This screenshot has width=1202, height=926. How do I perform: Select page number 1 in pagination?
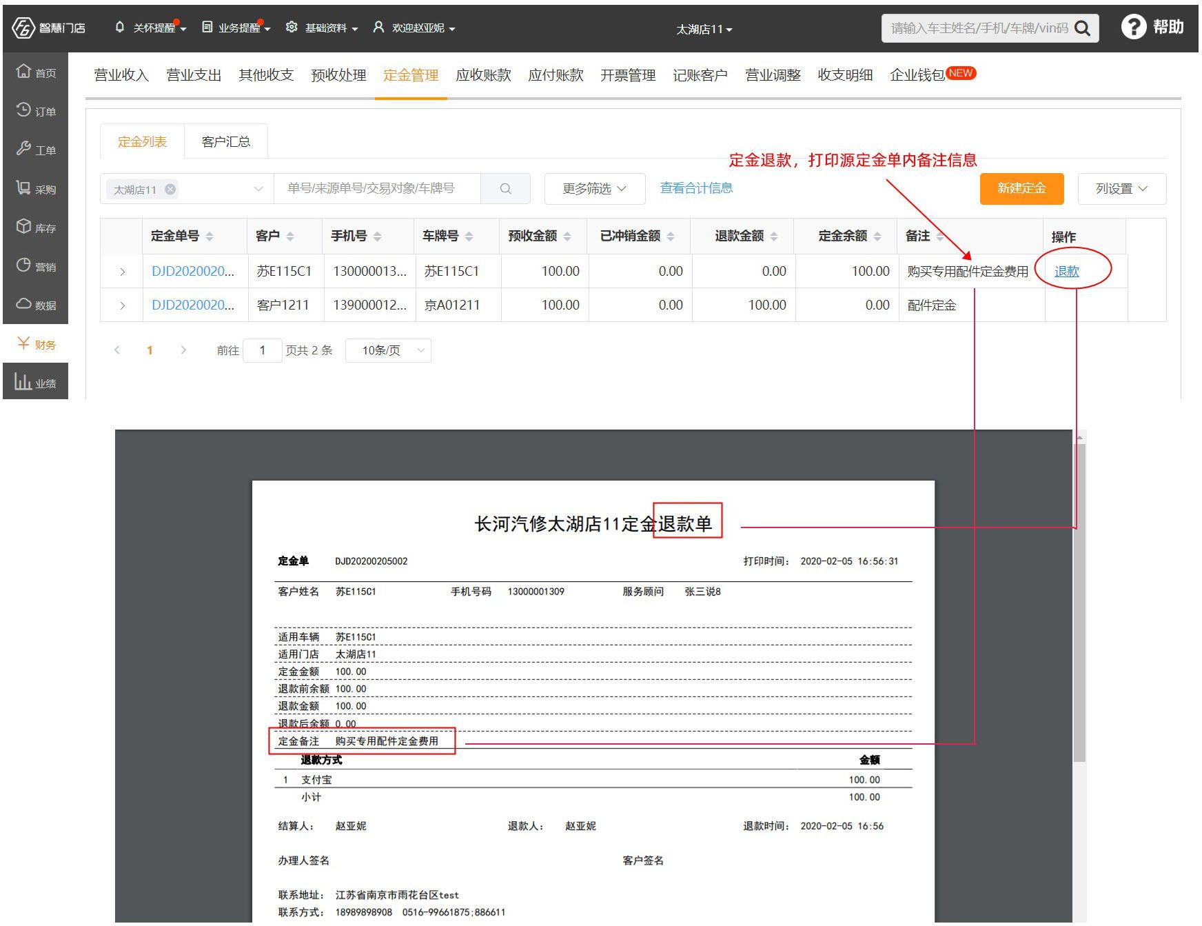coord(150,350)
